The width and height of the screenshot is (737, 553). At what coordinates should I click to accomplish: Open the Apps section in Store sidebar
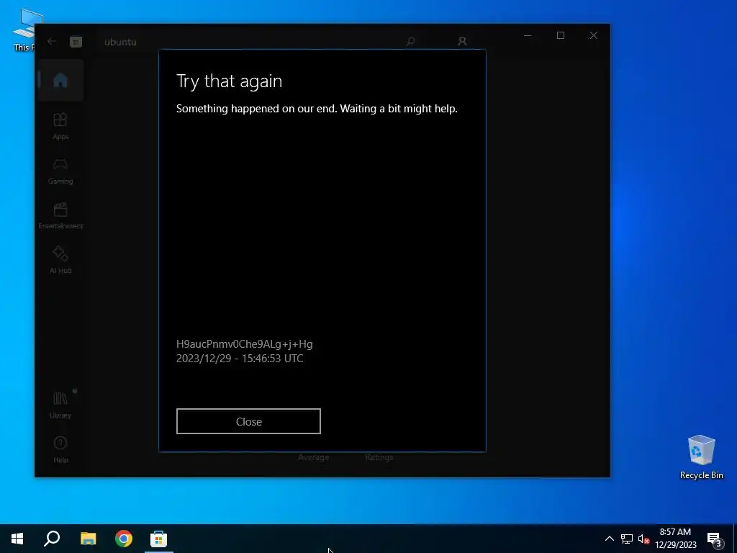tap(60, 125)
